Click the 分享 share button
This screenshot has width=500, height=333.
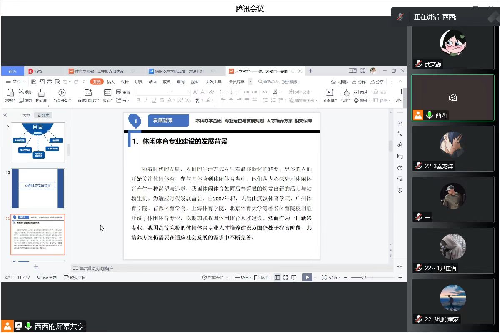pyautogui.click(x=377, y=82)
